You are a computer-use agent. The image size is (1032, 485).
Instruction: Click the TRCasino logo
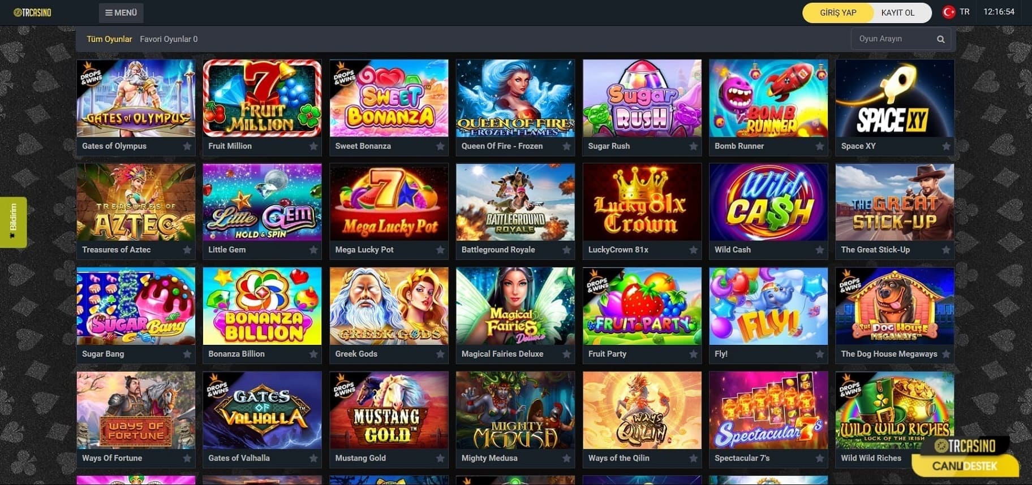32,12
